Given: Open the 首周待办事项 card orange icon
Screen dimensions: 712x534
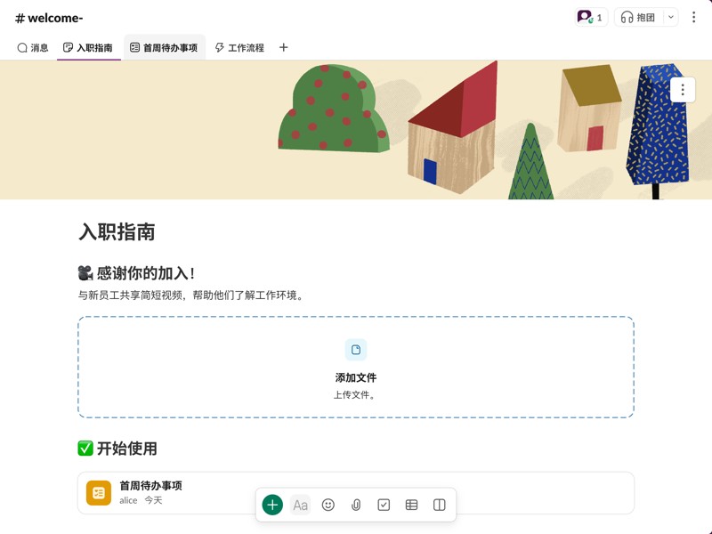Looking at the screenshot, I should click(98, 492).
